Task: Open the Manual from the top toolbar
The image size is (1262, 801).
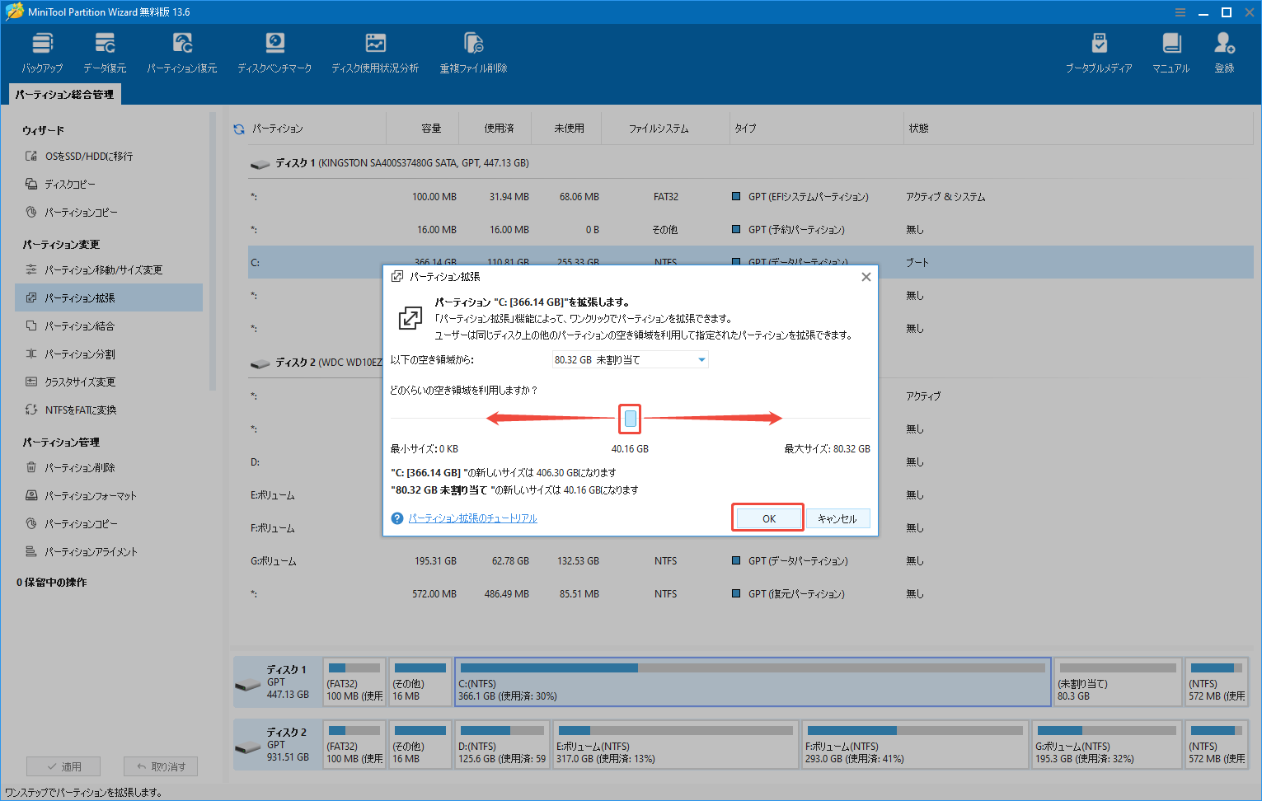Action: 1171,52
